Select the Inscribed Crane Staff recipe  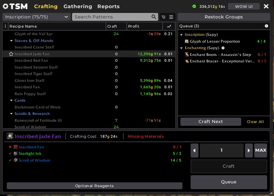(x=89, y=47)
